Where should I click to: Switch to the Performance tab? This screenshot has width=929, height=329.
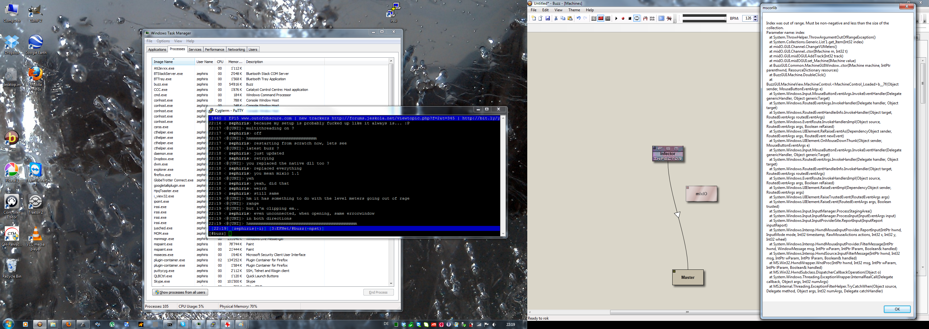[x=214, y=50]
